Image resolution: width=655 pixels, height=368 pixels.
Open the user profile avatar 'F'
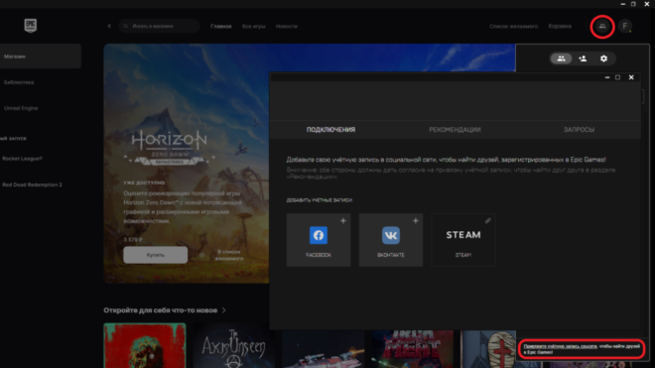pyautogui.click(x=625, y=26)
